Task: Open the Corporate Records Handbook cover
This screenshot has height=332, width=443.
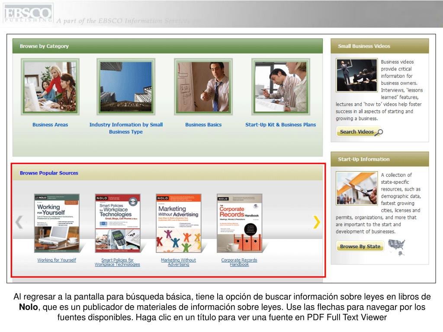Action: 240,223
